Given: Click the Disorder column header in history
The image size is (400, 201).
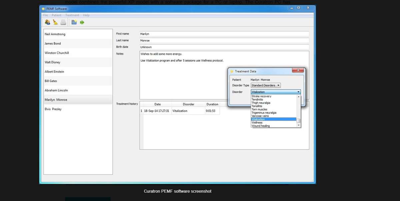Looking at the screenshot, I should [188, 104].
